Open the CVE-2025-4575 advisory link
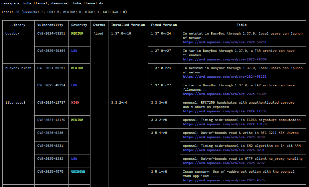The width and height of the screenshot is (309, 187). [x=224, y=180]
